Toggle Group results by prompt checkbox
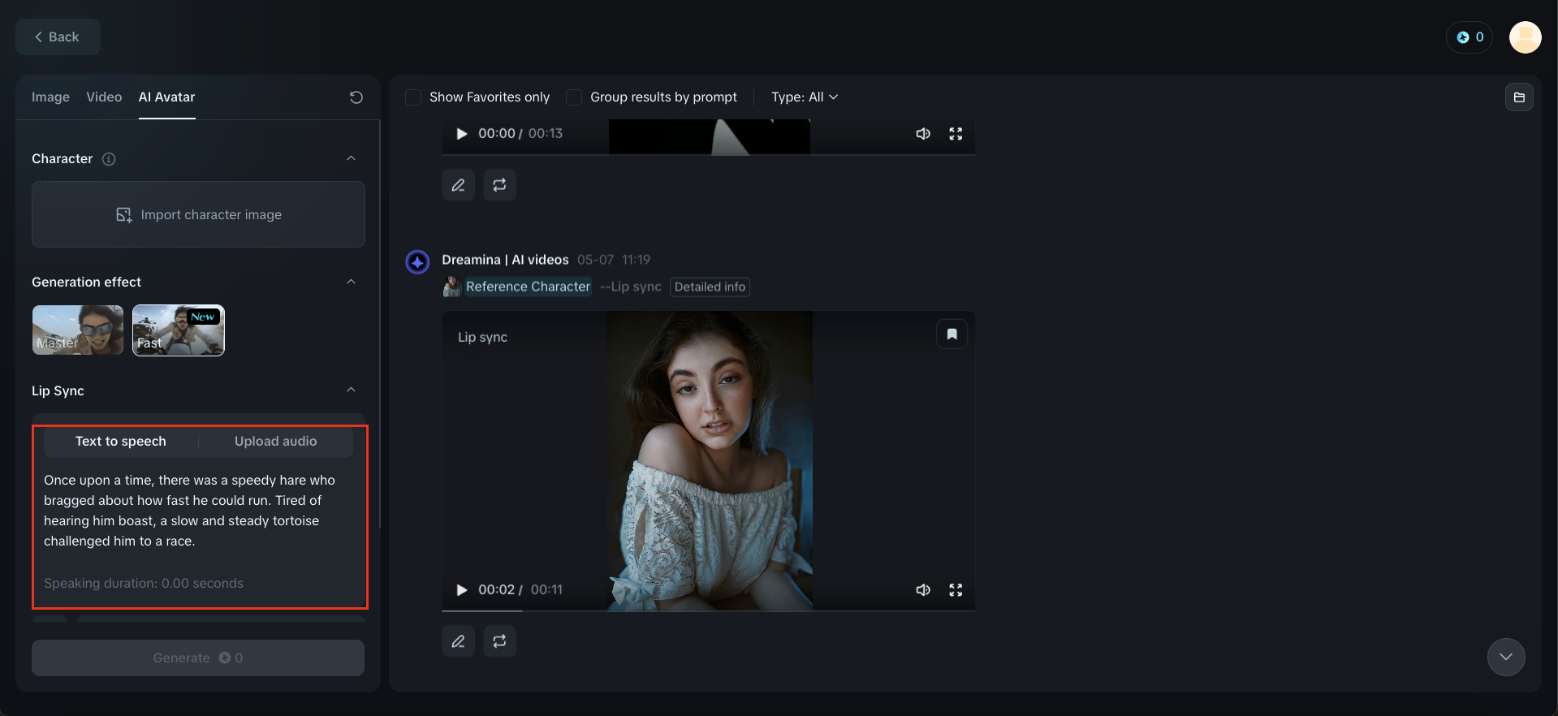 point(574,97)
